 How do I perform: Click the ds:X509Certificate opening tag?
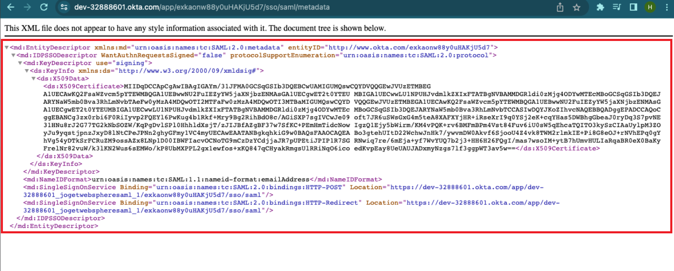83,86
